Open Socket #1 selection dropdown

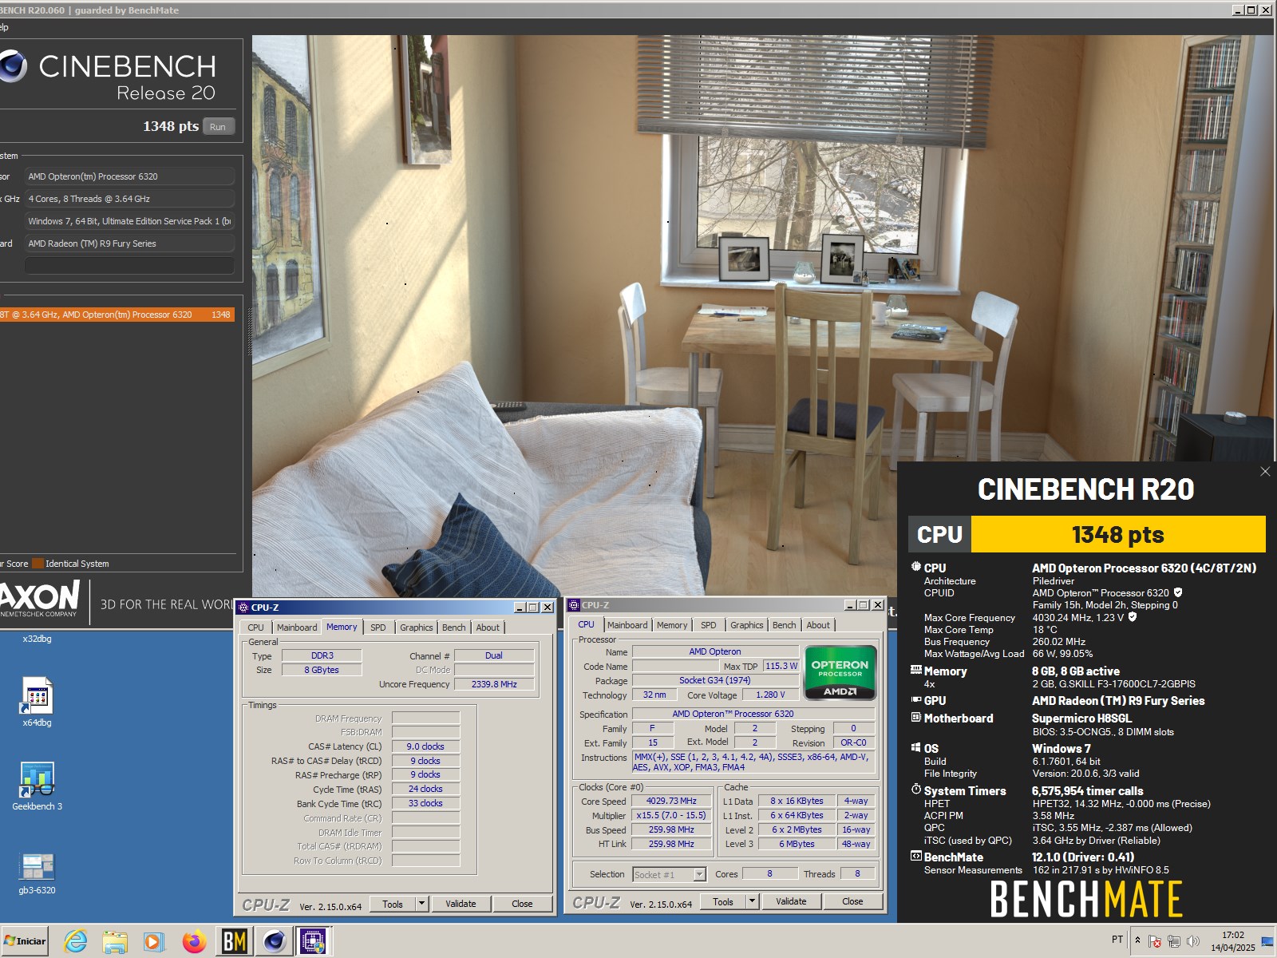tap(669, 874)
